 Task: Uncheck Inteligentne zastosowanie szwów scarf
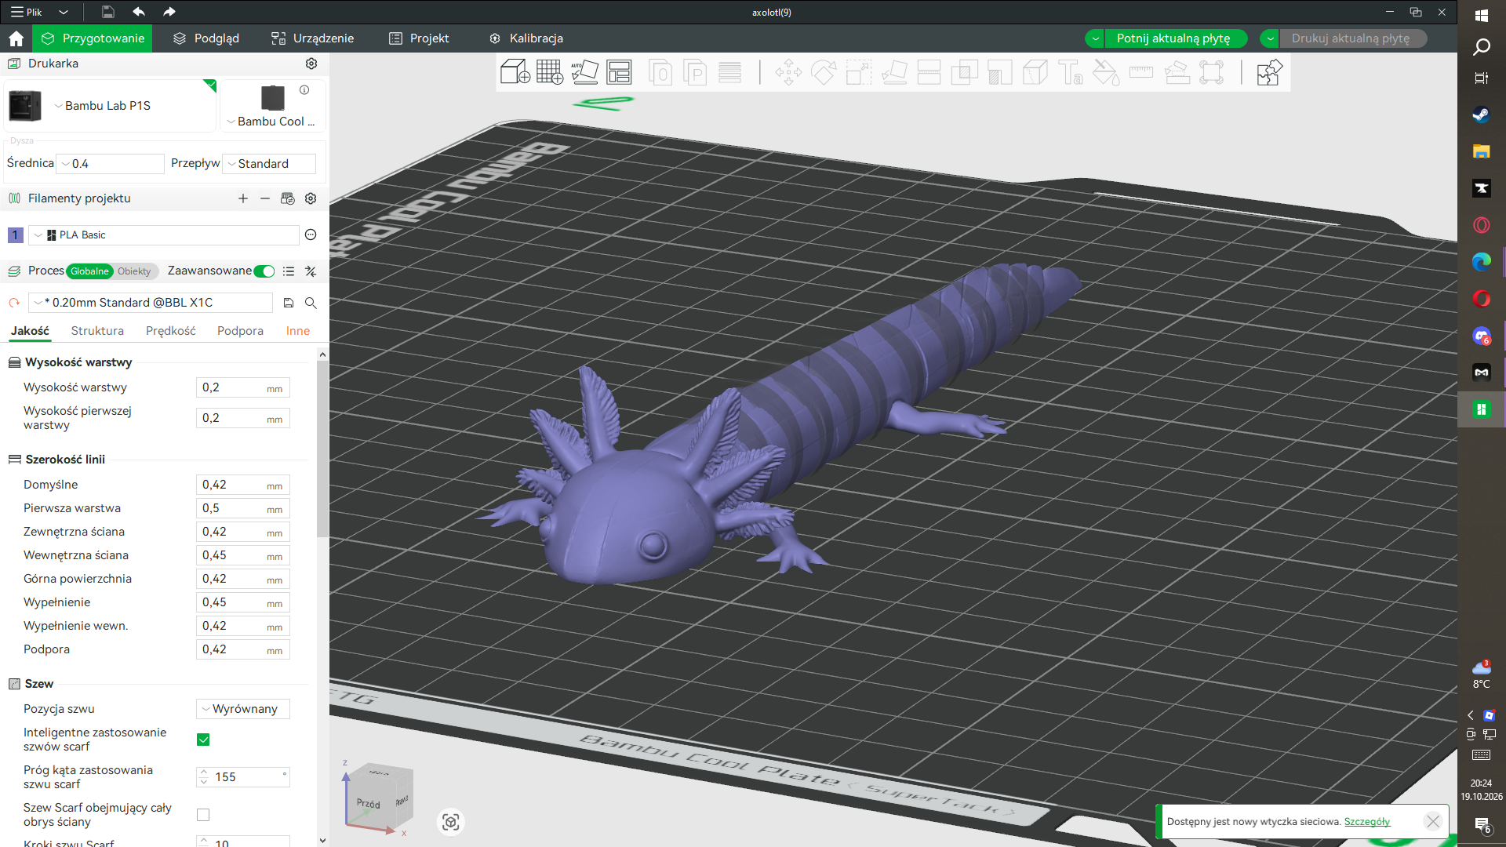203,740
